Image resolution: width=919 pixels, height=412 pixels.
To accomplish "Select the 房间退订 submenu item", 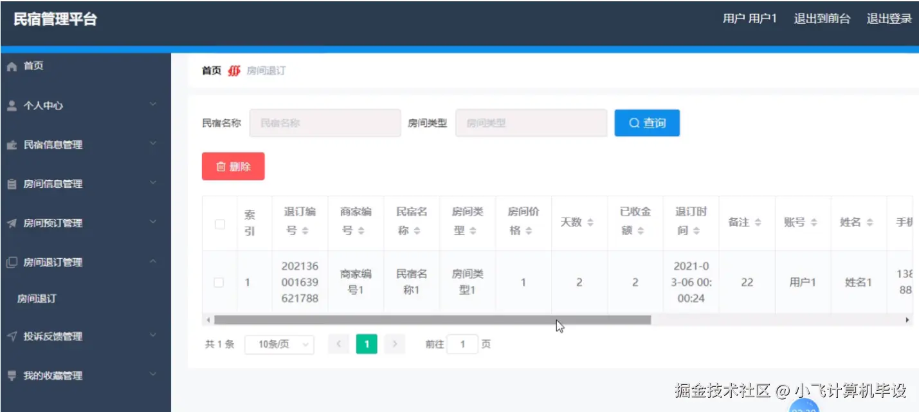I will point(86,299).
